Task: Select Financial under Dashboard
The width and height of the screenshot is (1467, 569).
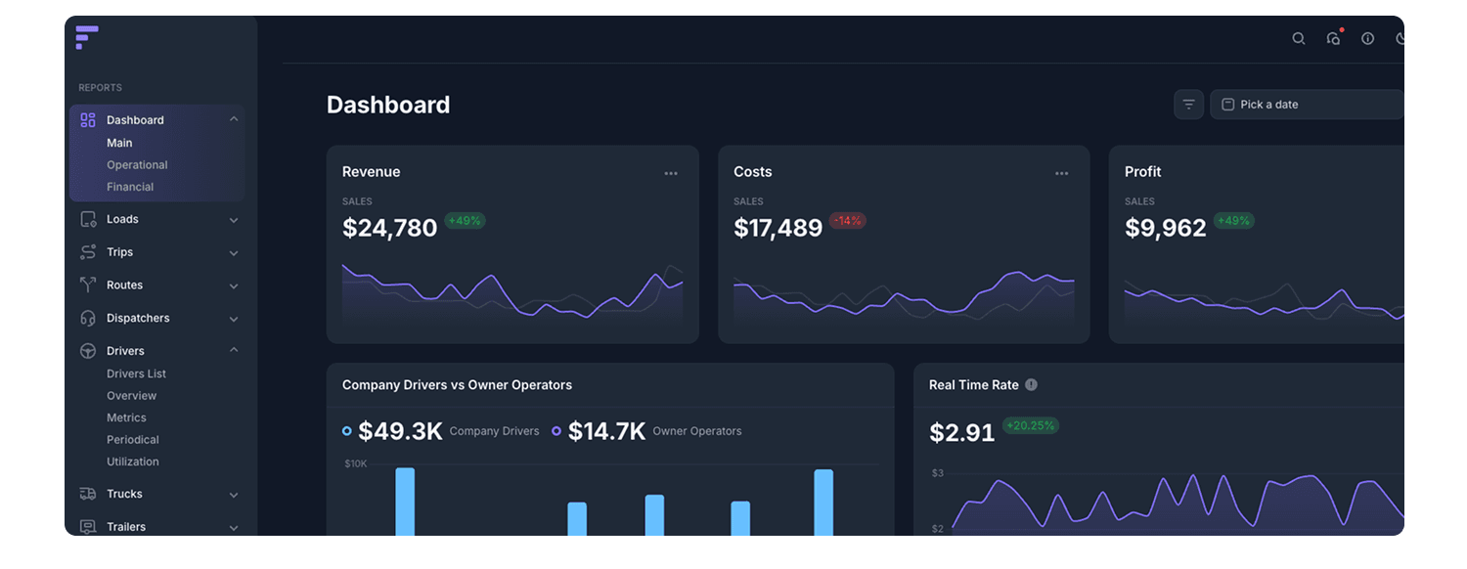Action: (x=130, y=187)
